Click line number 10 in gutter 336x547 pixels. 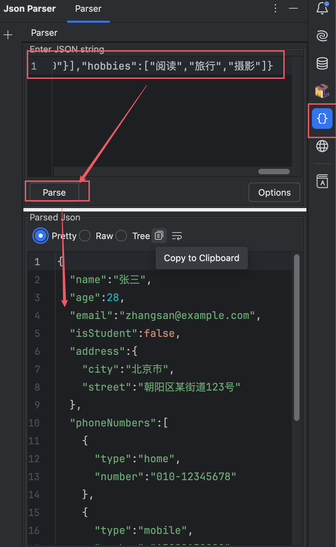[34, 423]
